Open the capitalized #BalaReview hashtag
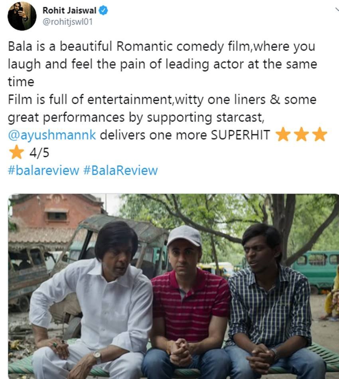Screen dimensions: 339x379 (x=120, y=171)
